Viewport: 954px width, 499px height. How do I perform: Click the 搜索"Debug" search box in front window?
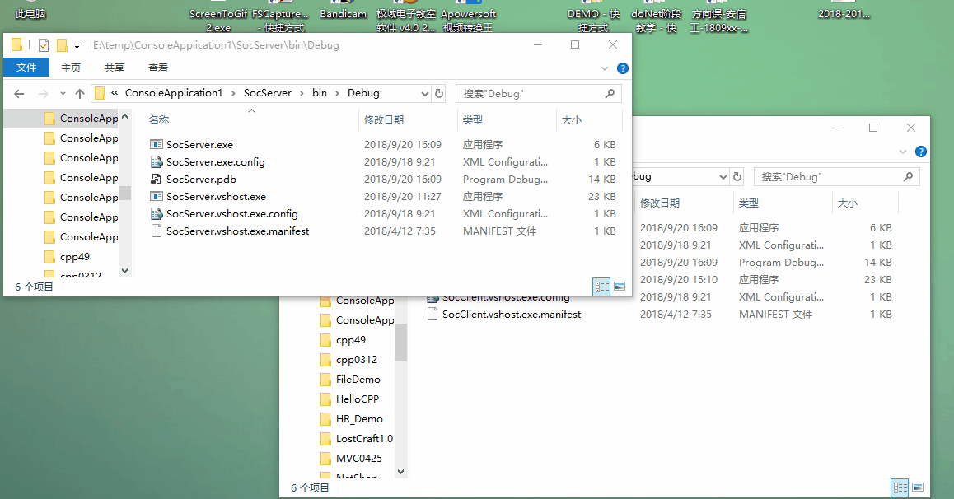pyautogui.click(x=531, y=94)
